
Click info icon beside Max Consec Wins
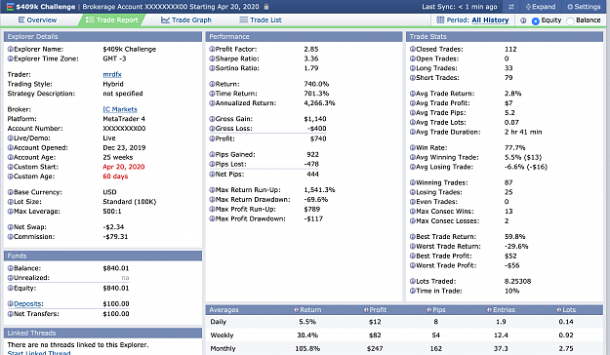click(x=413, y=211)
